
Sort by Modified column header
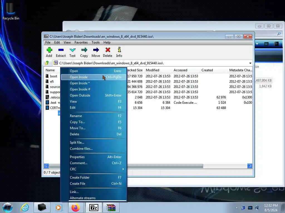(x=158, y=70)
